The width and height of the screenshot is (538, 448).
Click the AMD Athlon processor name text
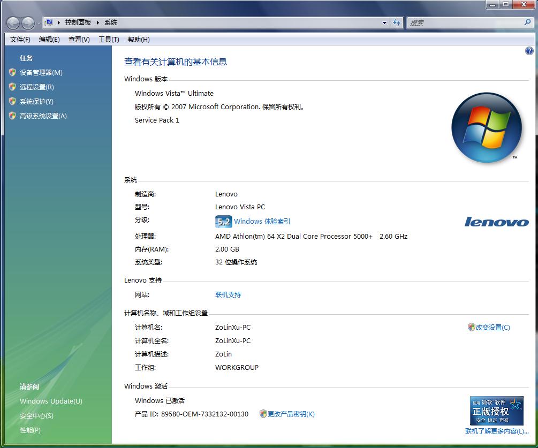294,237
